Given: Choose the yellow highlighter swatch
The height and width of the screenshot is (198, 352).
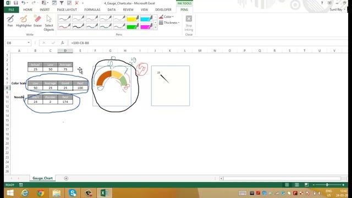Looking at the screenshot, I should coord(133,18).
